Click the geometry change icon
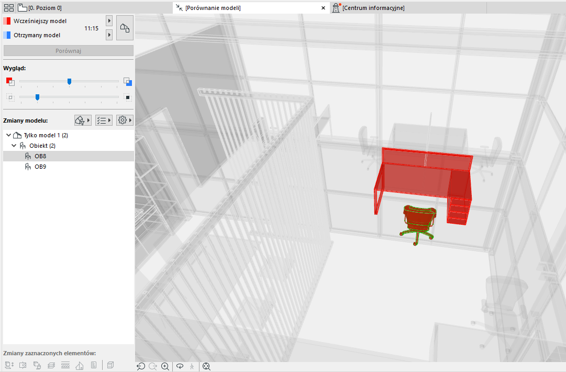 pyautogui.click(x=23, y=365)
